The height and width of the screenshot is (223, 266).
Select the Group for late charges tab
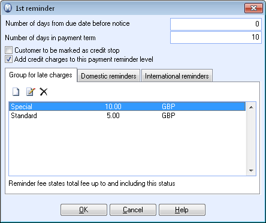(x=41, y=75)
